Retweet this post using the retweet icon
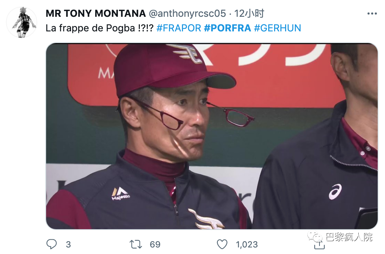The width and height of the screenshot is (385, 254). tap(136, 244)
